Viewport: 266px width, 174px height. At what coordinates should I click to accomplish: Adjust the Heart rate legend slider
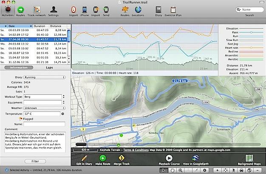(251, 48)
